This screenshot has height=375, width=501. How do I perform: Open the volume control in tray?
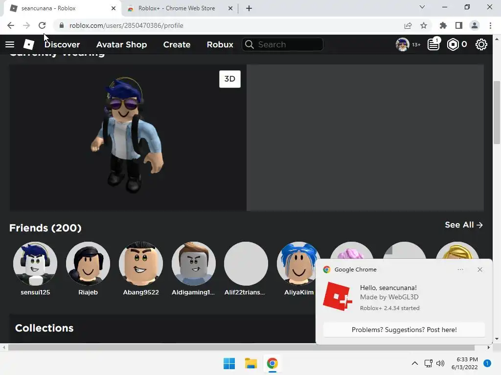coord(440,363)
